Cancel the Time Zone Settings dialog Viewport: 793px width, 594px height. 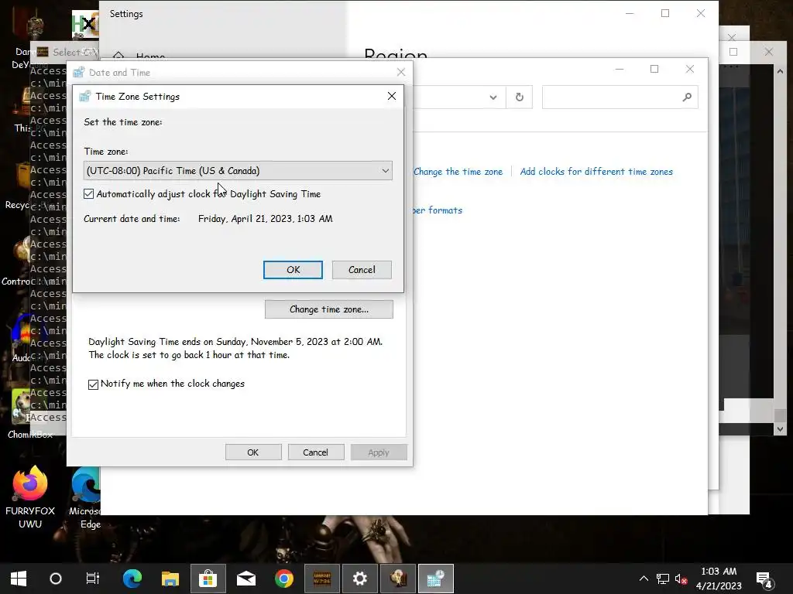[362, 270]
